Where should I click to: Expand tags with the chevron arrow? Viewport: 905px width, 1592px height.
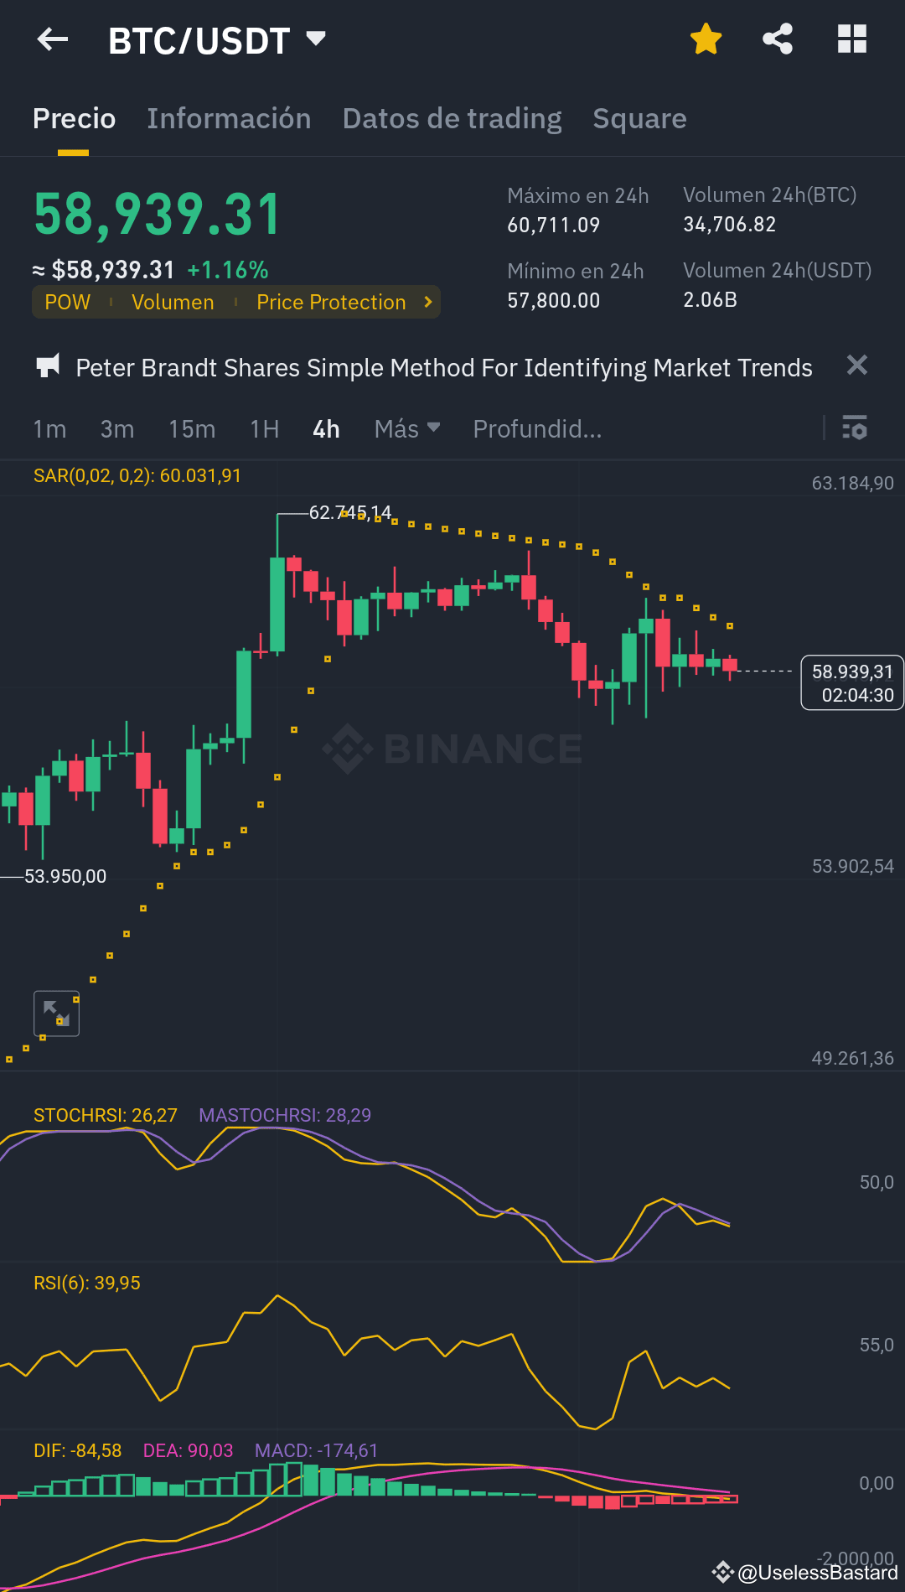(428, 302)
